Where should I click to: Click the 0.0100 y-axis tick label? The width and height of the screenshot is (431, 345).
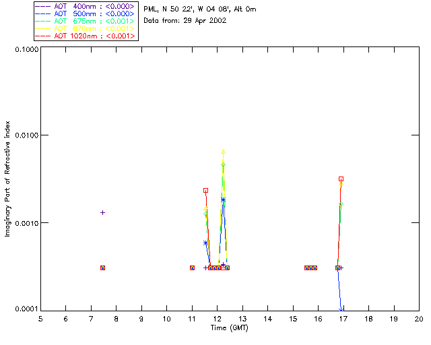[27, 135]
